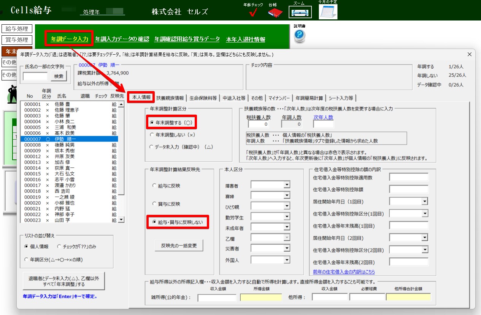Click the 反映先の一括変更 button

[x=179, y=246]
